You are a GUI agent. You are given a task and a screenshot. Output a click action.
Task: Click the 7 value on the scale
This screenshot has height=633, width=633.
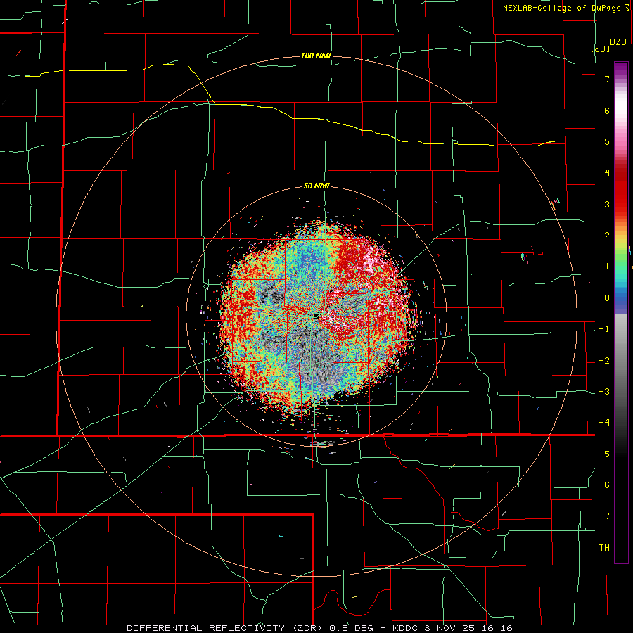tap(607, 79)
